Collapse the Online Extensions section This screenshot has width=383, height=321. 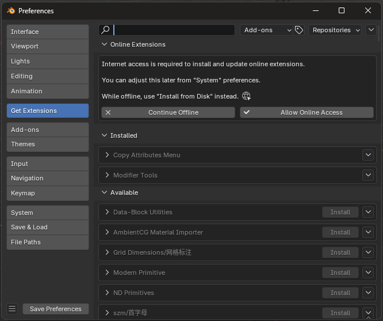pyautogui.click(x=105, y=44)
